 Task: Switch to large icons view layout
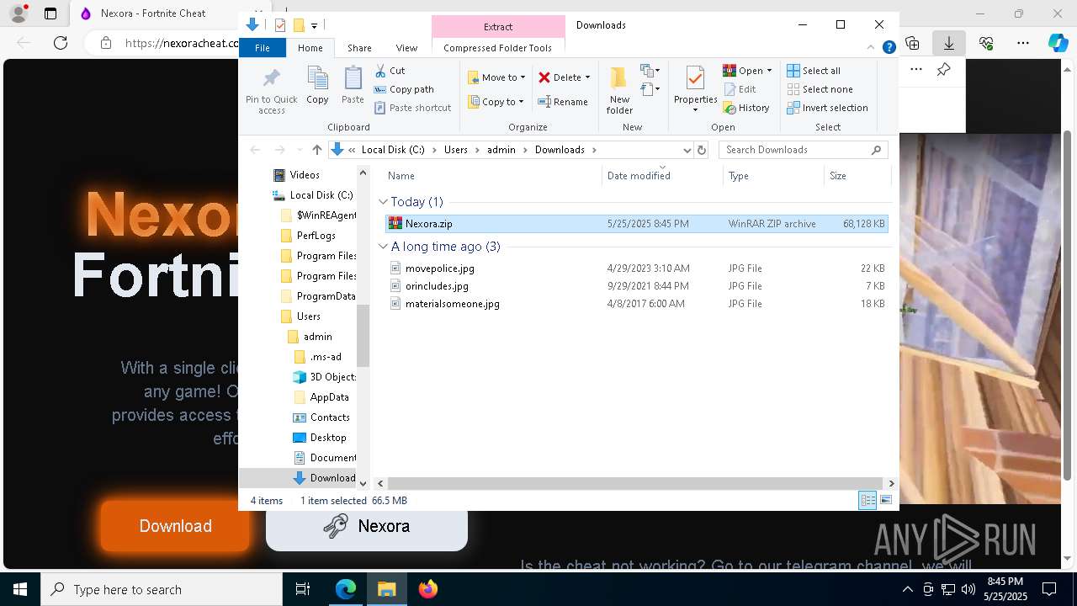coord(885,501)
